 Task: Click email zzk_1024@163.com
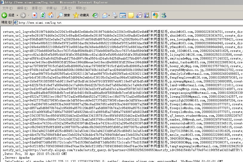tap(184, 51)
